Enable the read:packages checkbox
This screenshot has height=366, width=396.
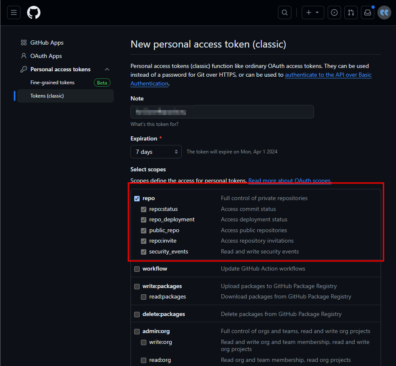(x=143, y=297)
